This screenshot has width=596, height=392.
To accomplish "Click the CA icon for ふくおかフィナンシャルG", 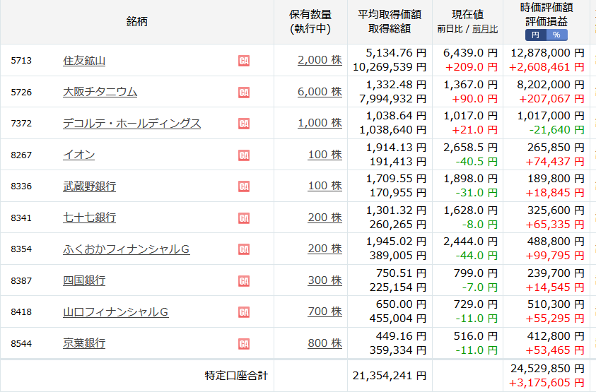I will click(244, 249).
